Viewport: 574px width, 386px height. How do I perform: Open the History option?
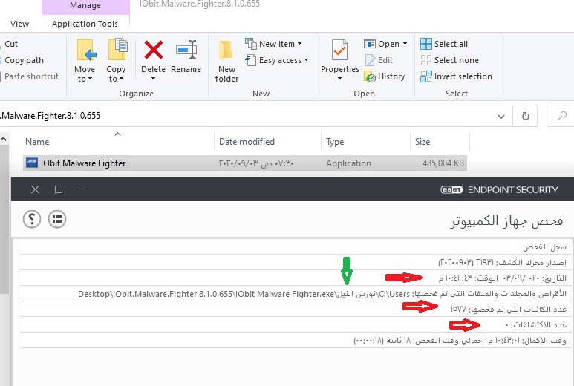tap(385, 76)
